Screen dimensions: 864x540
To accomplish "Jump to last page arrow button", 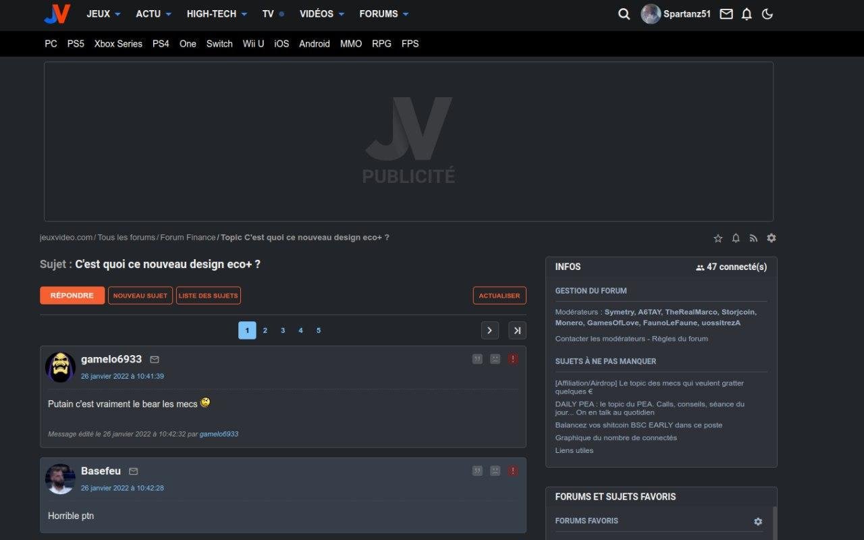I will pyautogui.click(x=517, y=330).
